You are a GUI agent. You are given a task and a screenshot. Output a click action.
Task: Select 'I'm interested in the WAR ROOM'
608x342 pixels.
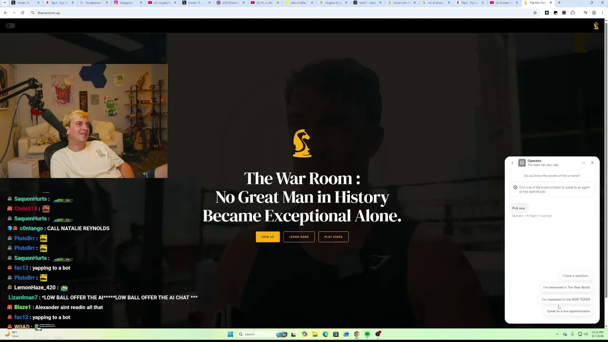click(566, 299)
